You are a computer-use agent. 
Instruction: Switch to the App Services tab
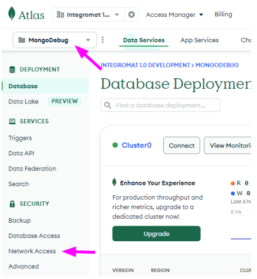(200, 40)
